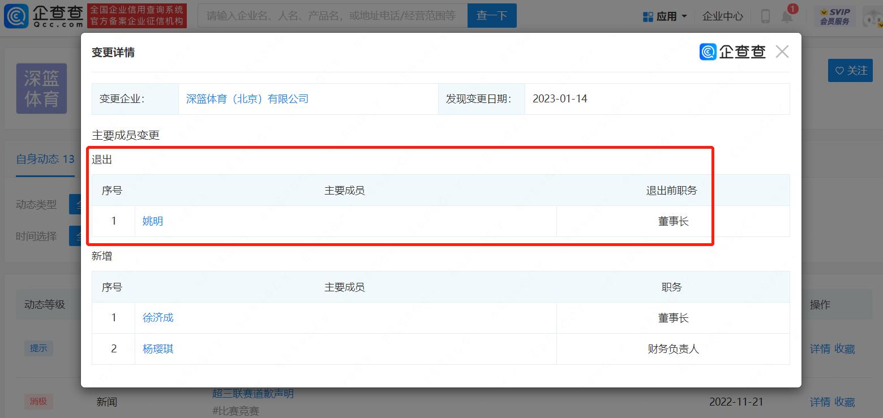The width and height of the screenshot is (883, 418).
Task: Click the user avatar in top right corner
Action: [x=872, y=16]
